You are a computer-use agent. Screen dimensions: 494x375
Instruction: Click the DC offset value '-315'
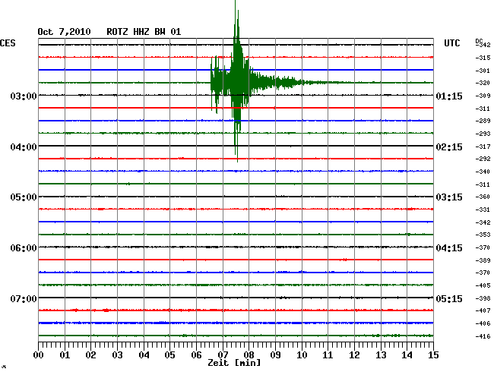(483, 58)
